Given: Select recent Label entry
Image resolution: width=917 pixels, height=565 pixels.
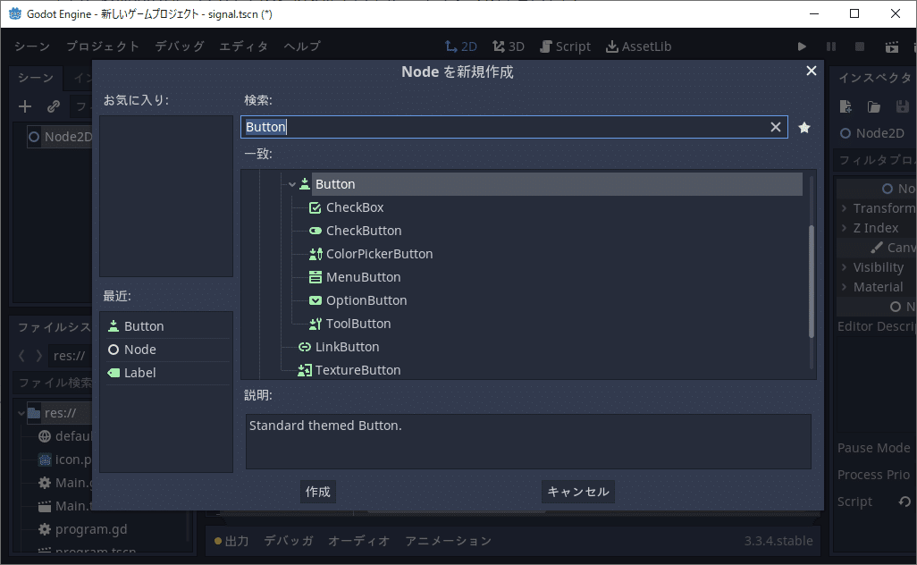Looking at the screenshot, I should click(166, 373).
